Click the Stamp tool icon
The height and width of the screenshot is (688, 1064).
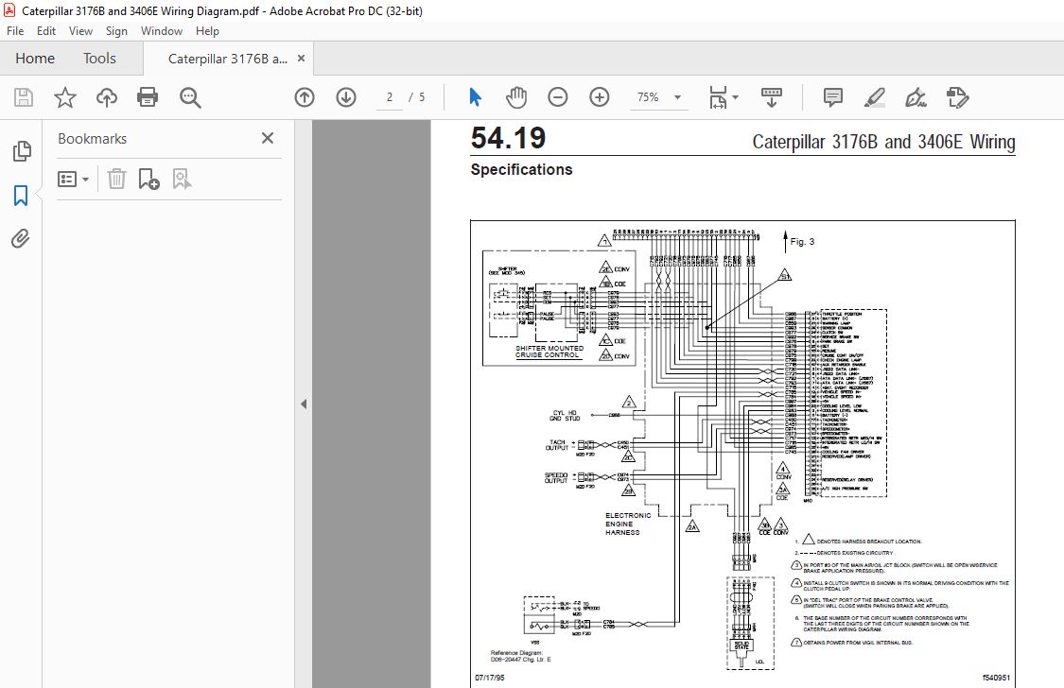[957, 97]
